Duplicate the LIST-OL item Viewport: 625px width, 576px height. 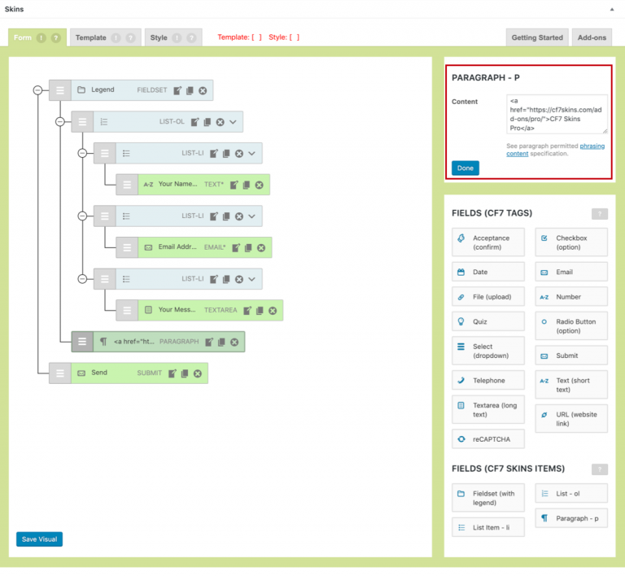(207, 122)
